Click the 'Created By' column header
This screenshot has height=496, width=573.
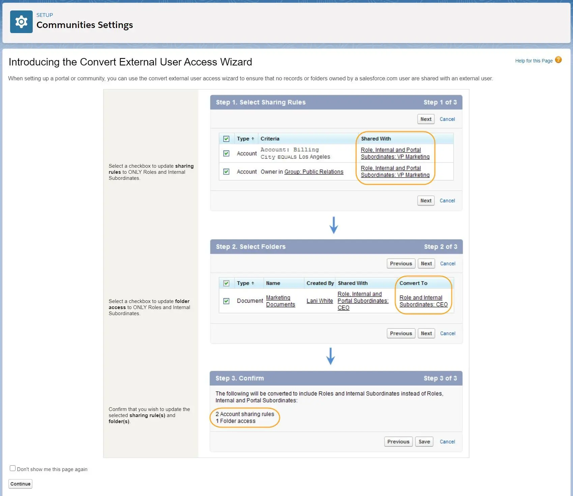(320, 283)
